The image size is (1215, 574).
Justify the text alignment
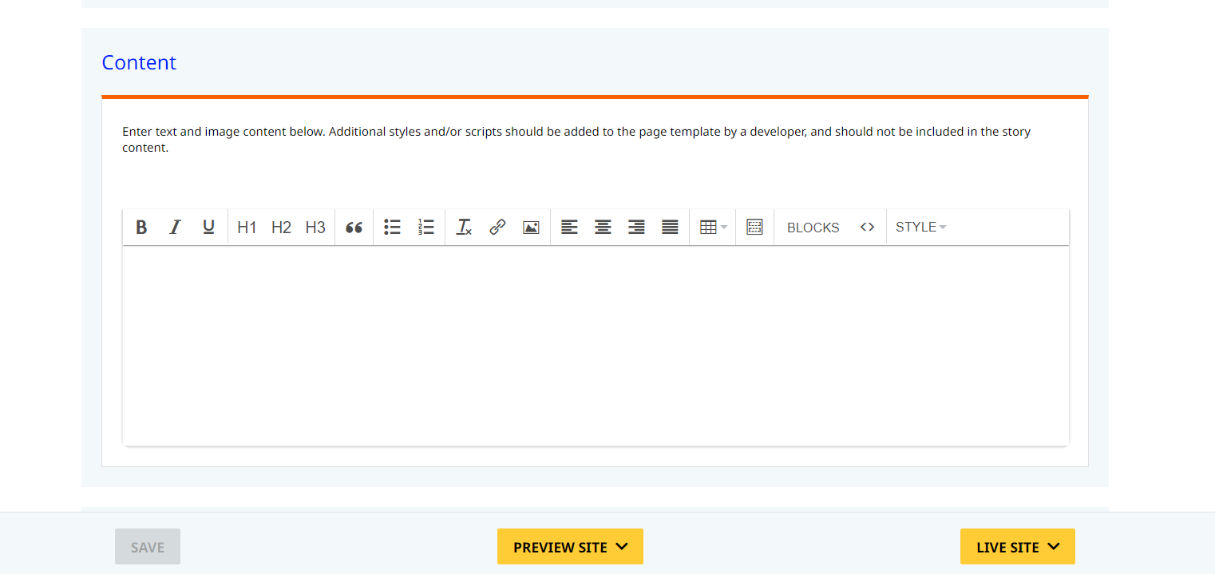pos(670,228)
